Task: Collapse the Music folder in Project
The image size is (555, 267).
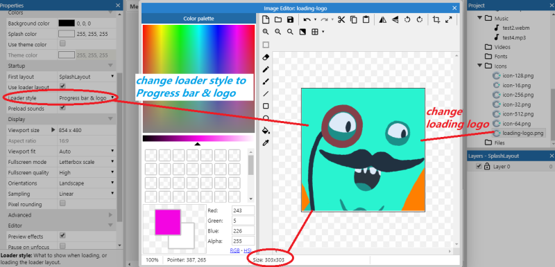Action: 480,18
